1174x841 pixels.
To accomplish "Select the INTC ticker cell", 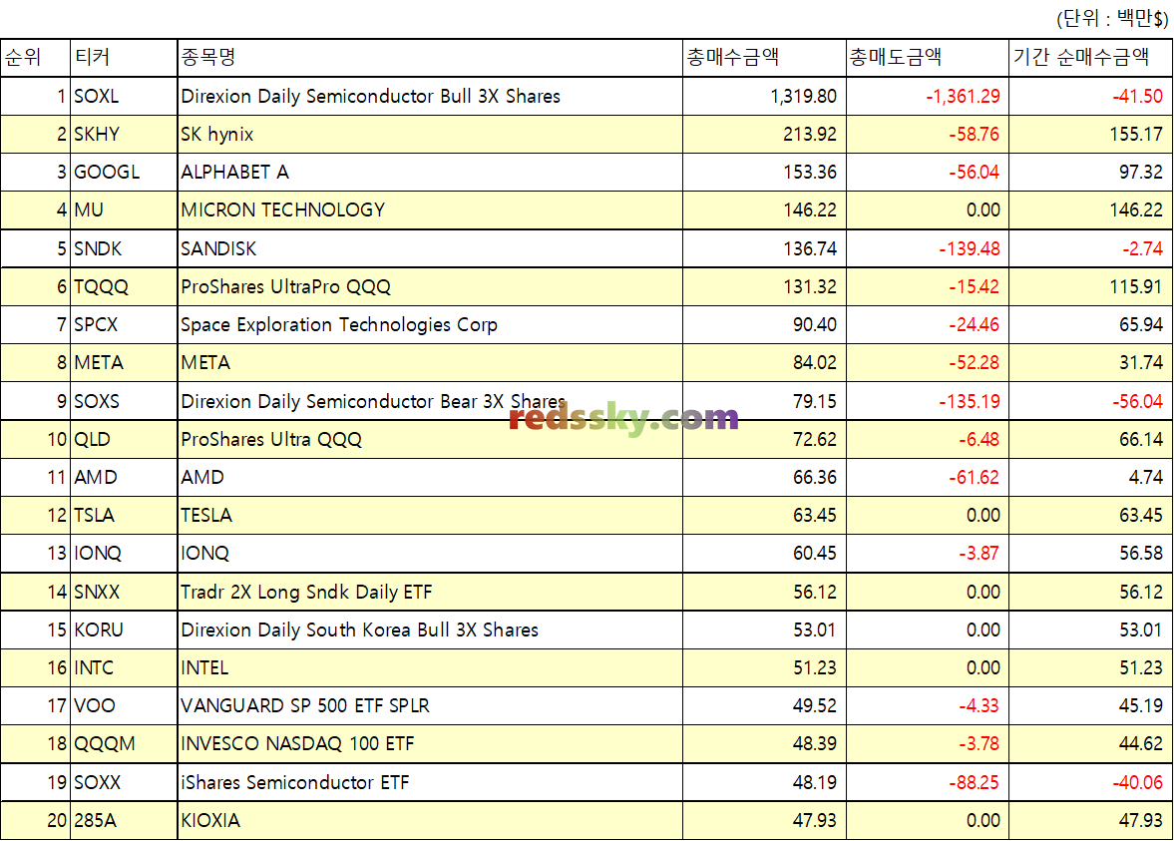I will tap(124, 668).
